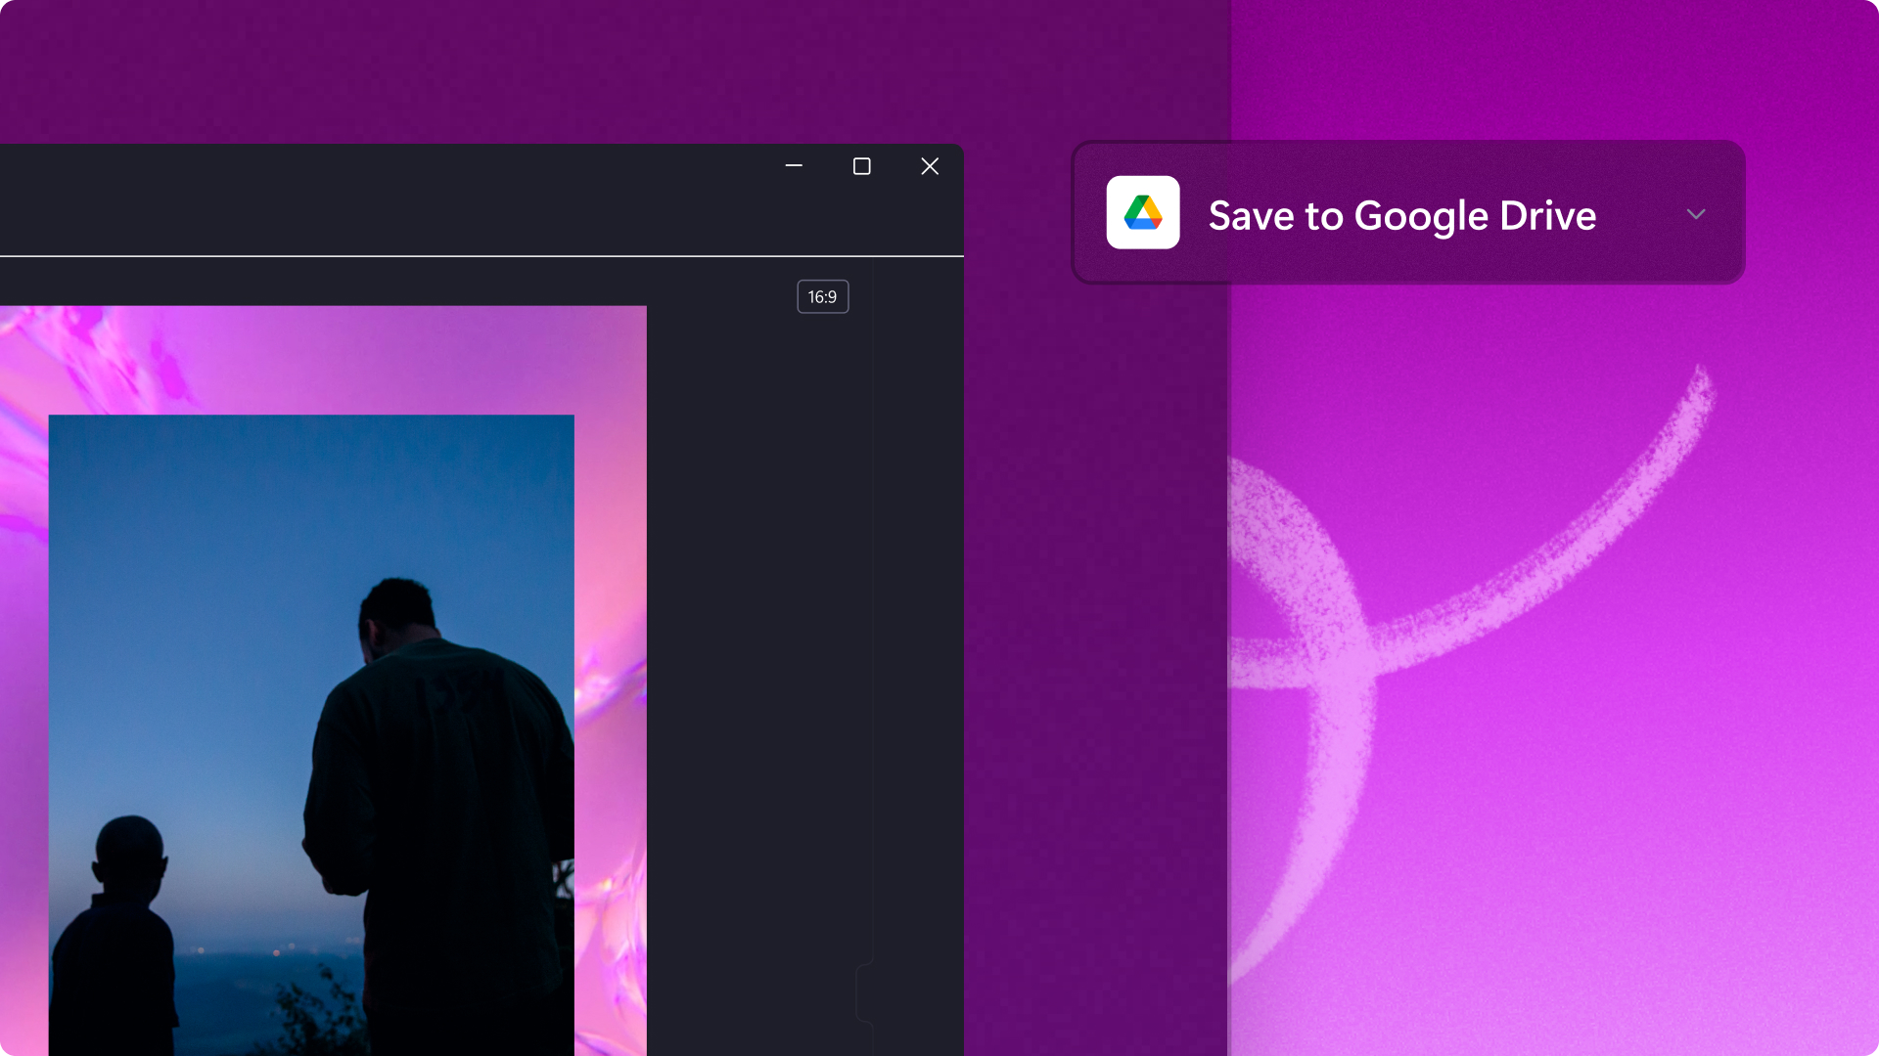Click the window restore icon

pyautogui.click(x=861, y=166)
